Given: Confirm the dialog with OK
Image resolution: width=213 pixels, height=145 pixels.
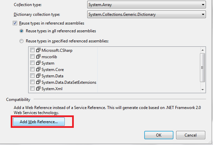Looking at the screenshot, I should [158, 135].
